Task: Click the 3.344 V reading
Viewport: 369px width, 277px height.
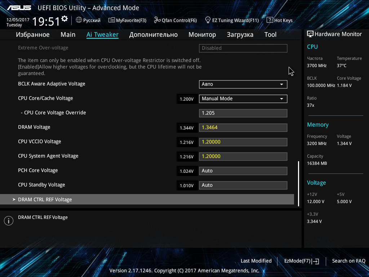Action: point(314,221)
